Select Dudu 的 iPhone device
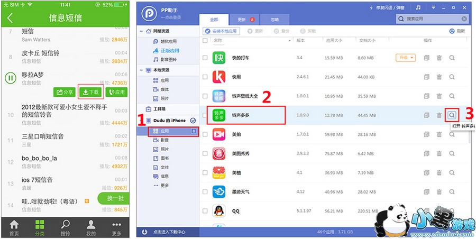476x239 pixels. (168, 121)
